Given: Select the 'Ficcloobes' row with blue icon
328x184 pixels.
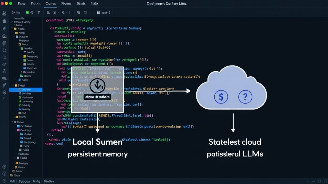Looking at the screenshot, I should coord(24,126).
